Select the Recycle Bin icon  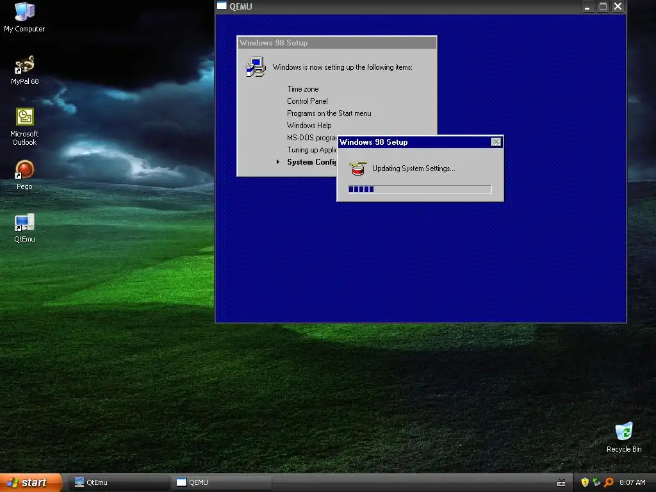click(x=624, y=437)
